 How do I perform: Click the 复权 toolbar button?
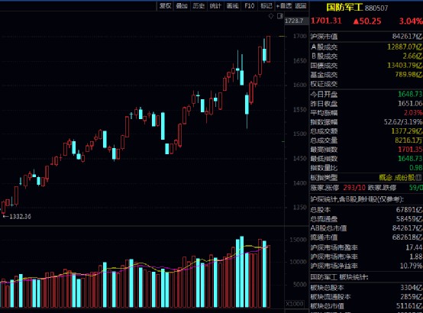pyautogui.click(x=165, y=6)
